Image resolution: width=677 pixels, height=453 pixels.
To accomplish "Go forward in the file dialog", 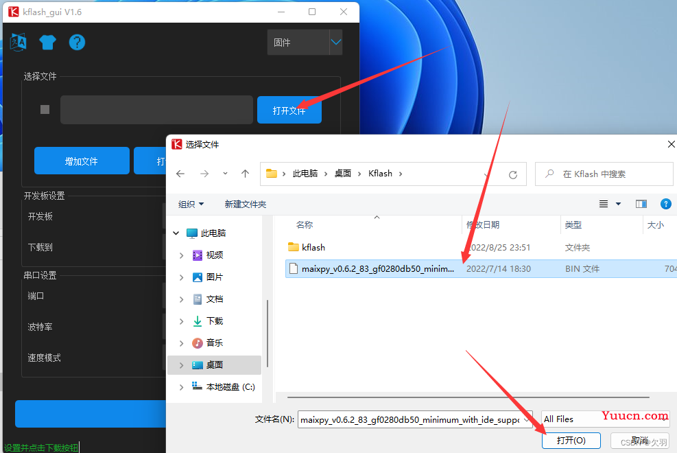I will coord(204,174).
